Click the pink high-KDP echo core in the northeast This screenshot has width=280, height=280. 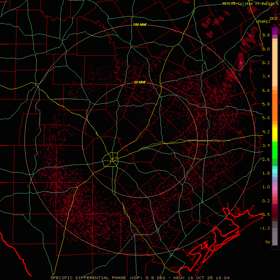tap(241, 62)
